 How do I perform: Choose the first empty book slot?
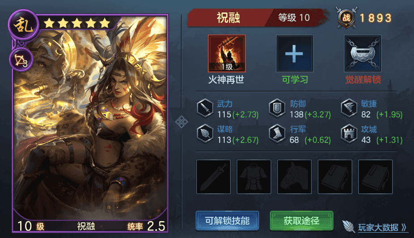335,177
